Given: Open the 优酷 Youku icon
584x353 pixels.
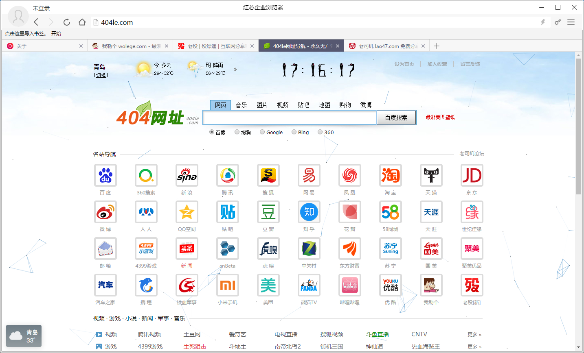Looking at the screenshot, I should click(391, 285).
